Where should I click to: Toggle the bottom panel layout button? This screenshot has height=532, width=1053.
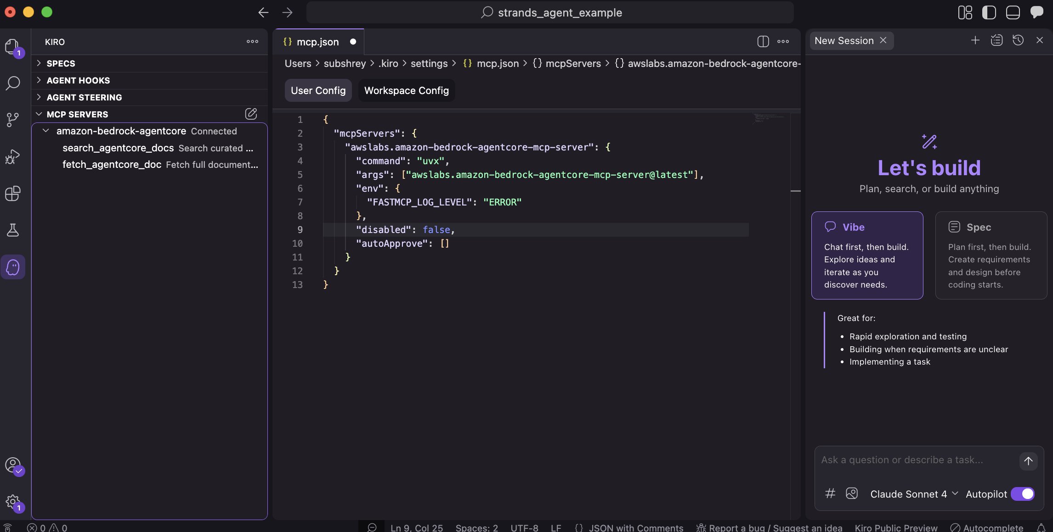1013,12
